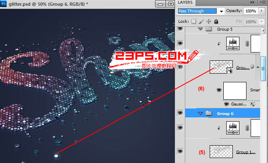Hide the Levels layer under Group 5
This screenshot has height=163, width=268.
click(x=180, y=43)
